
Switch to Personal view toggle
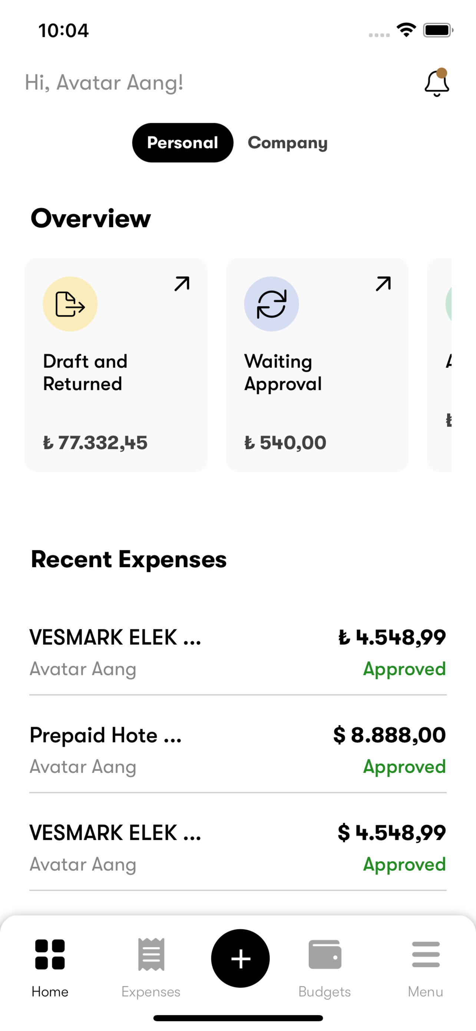pyautogui.click(x=183, y=143)
